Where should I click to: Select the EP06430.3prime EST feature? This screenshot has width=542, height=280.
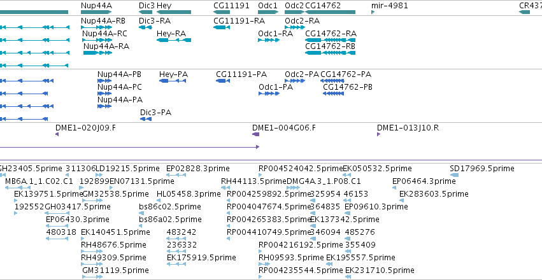point(57,226)
